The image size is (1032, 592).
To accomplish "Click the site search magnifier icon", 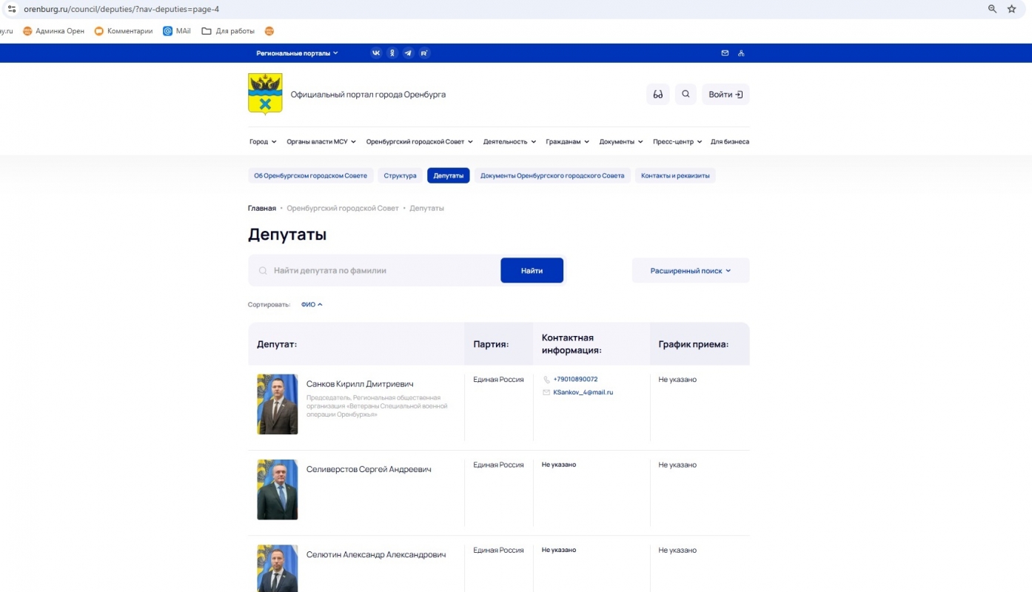I will pos(686,95).
